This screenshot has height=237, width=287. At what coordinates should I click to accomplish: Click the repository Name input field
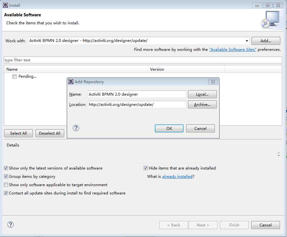coord(137,94)
